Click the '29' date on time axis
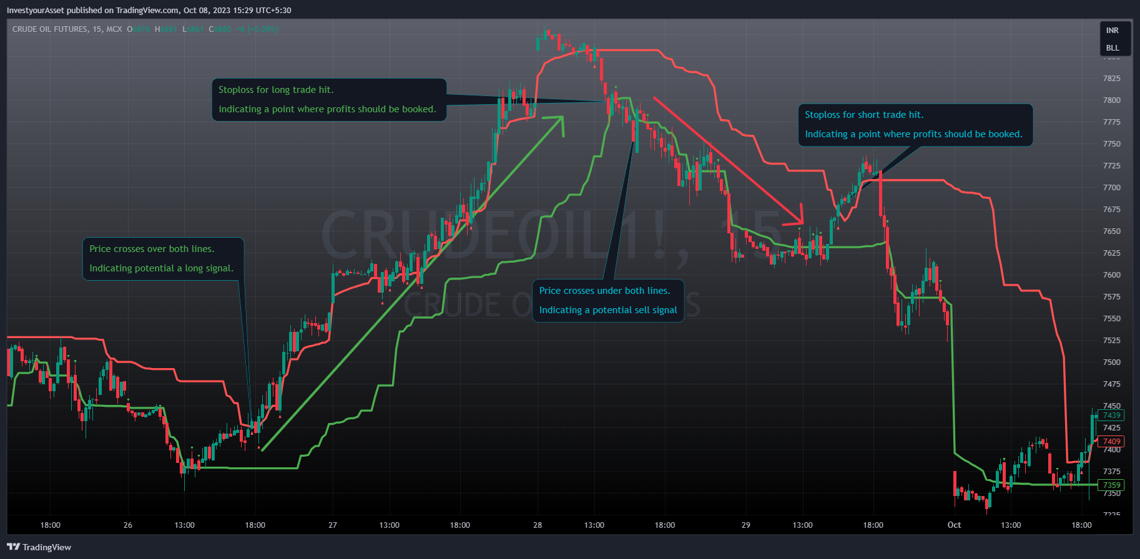This screenshot has height=559, width=1140. click(x=745, y=525)
